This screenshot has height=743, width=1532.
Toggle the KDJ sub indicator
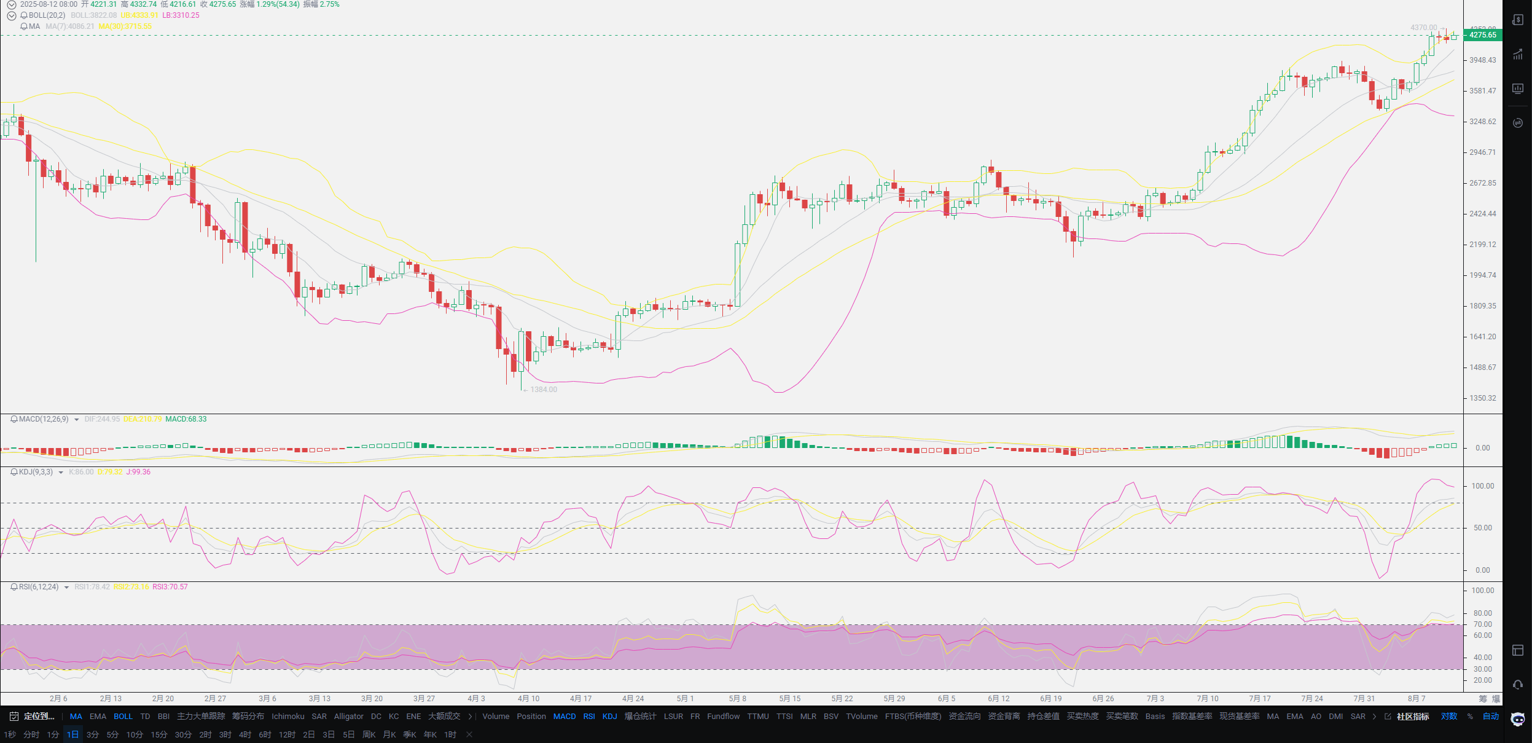point(610,717)
